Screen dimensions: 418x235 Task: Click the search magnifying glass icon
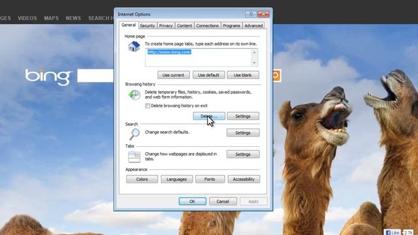135,134
